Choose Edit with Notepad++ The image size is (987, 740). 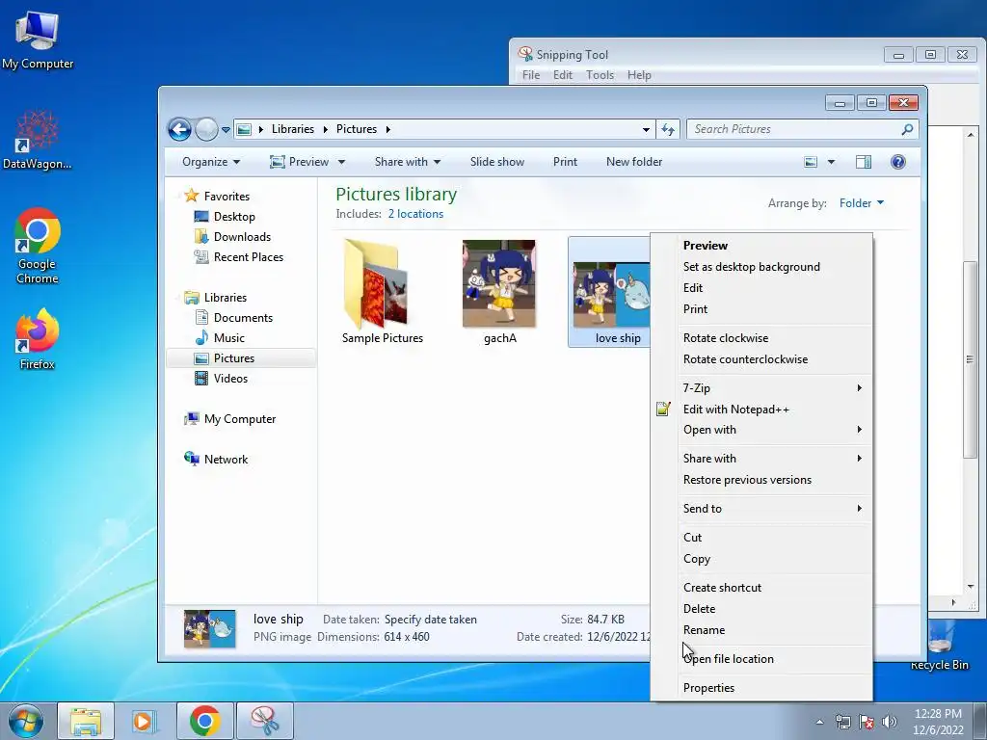pos(761,410)
